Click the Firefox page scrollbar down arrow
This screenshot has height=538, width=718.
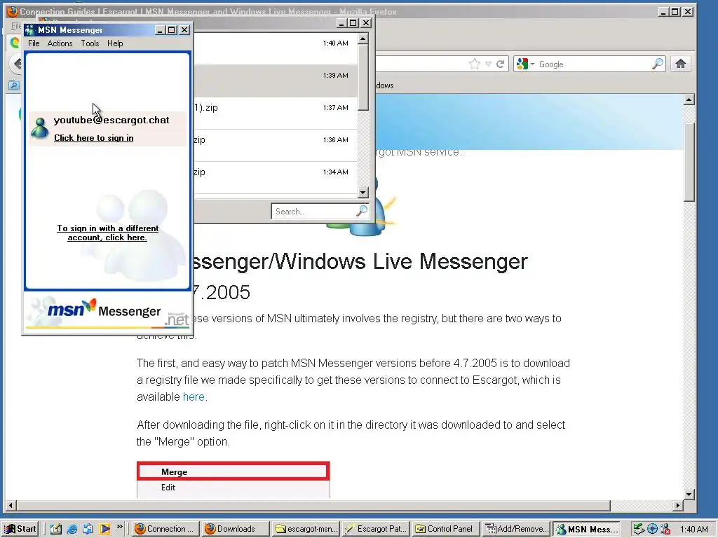coord(689,494)
